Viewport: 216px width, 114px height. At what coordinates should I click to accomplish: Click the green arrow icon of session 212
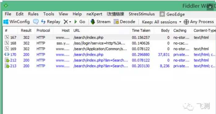click(7, 60)
